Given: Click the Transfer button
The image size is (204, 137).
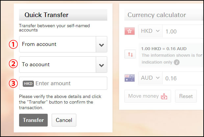Looking at the screenshot, I should 33,120.
